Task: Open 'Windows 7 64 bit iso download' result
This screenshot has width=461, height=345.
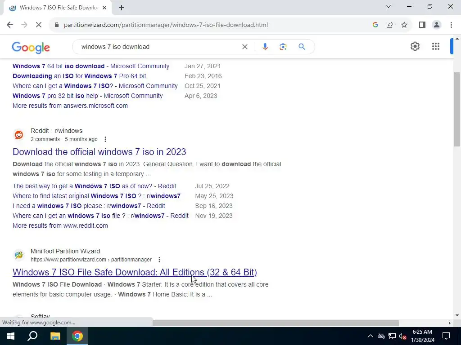Action: point(91,66)
